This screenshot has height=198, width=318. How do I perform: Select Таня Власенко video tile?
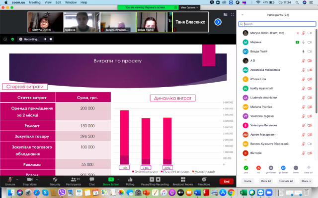[190, 22]
